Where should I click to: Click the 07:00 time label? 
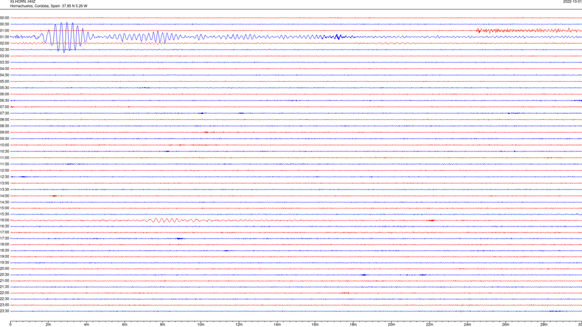[x=4, y=107]
